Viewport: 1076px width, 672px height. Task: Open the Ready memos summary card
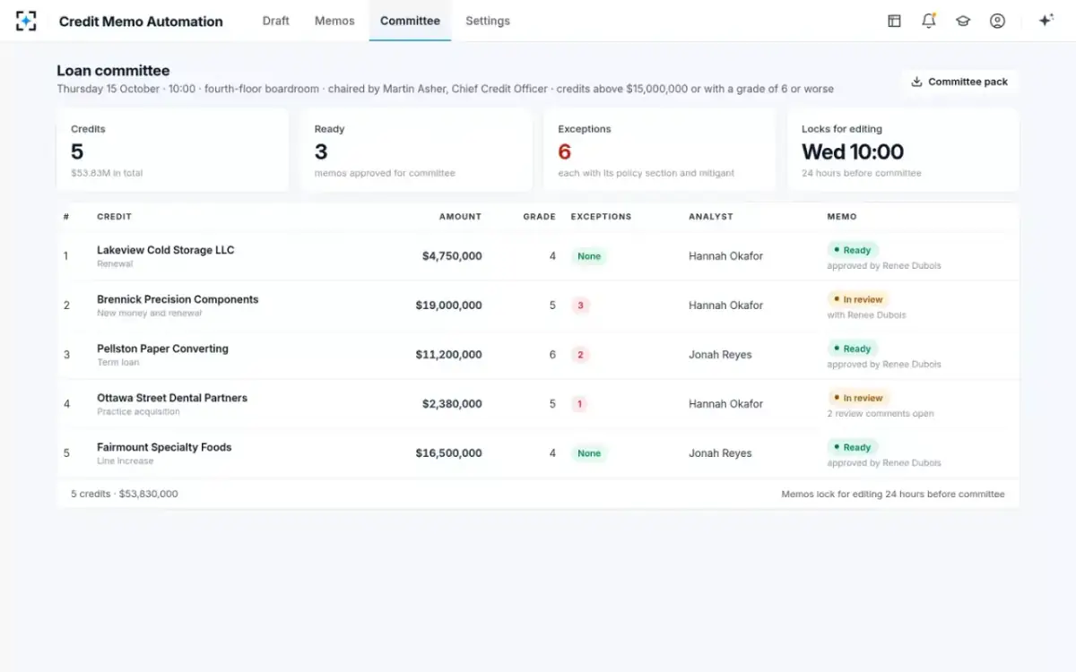[416, 151]
